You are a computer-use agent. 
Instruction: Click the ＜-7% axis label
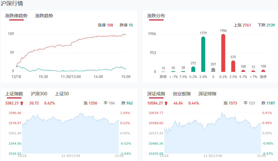coord(173,77)
